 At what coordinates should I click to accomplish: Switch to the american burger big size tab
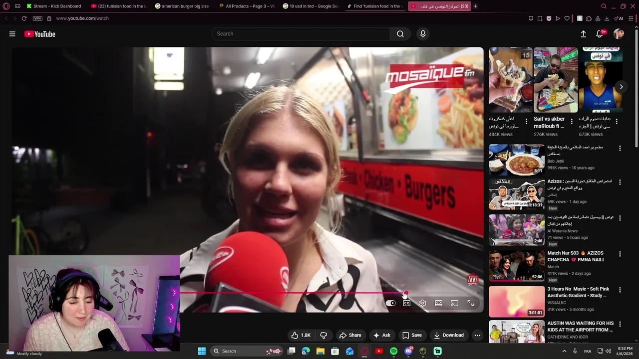pyautogui.click(x=182, y=6)
